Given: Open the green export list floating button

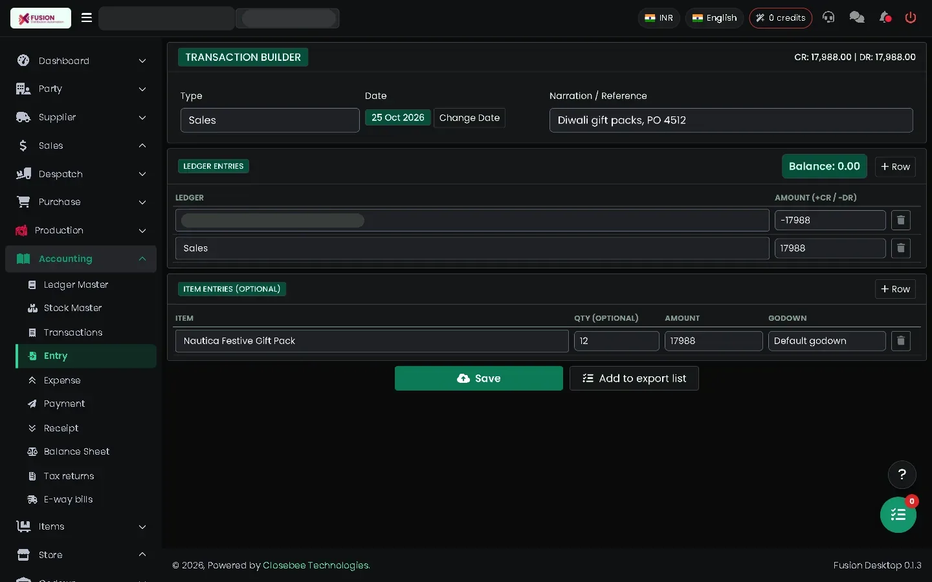Looking at the screenshot, I should point(898,515).
